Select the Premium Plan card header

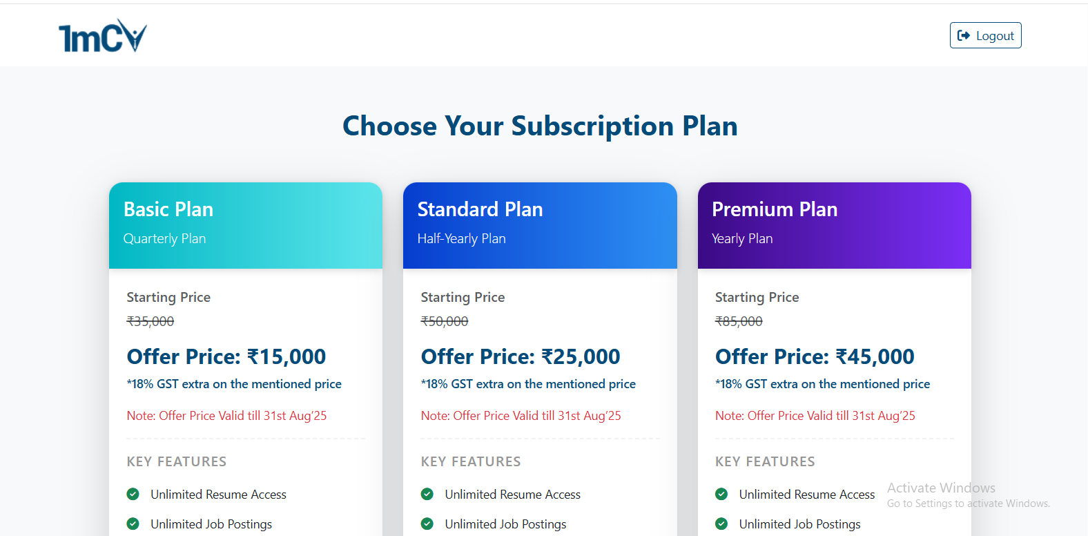coord(835,225)
